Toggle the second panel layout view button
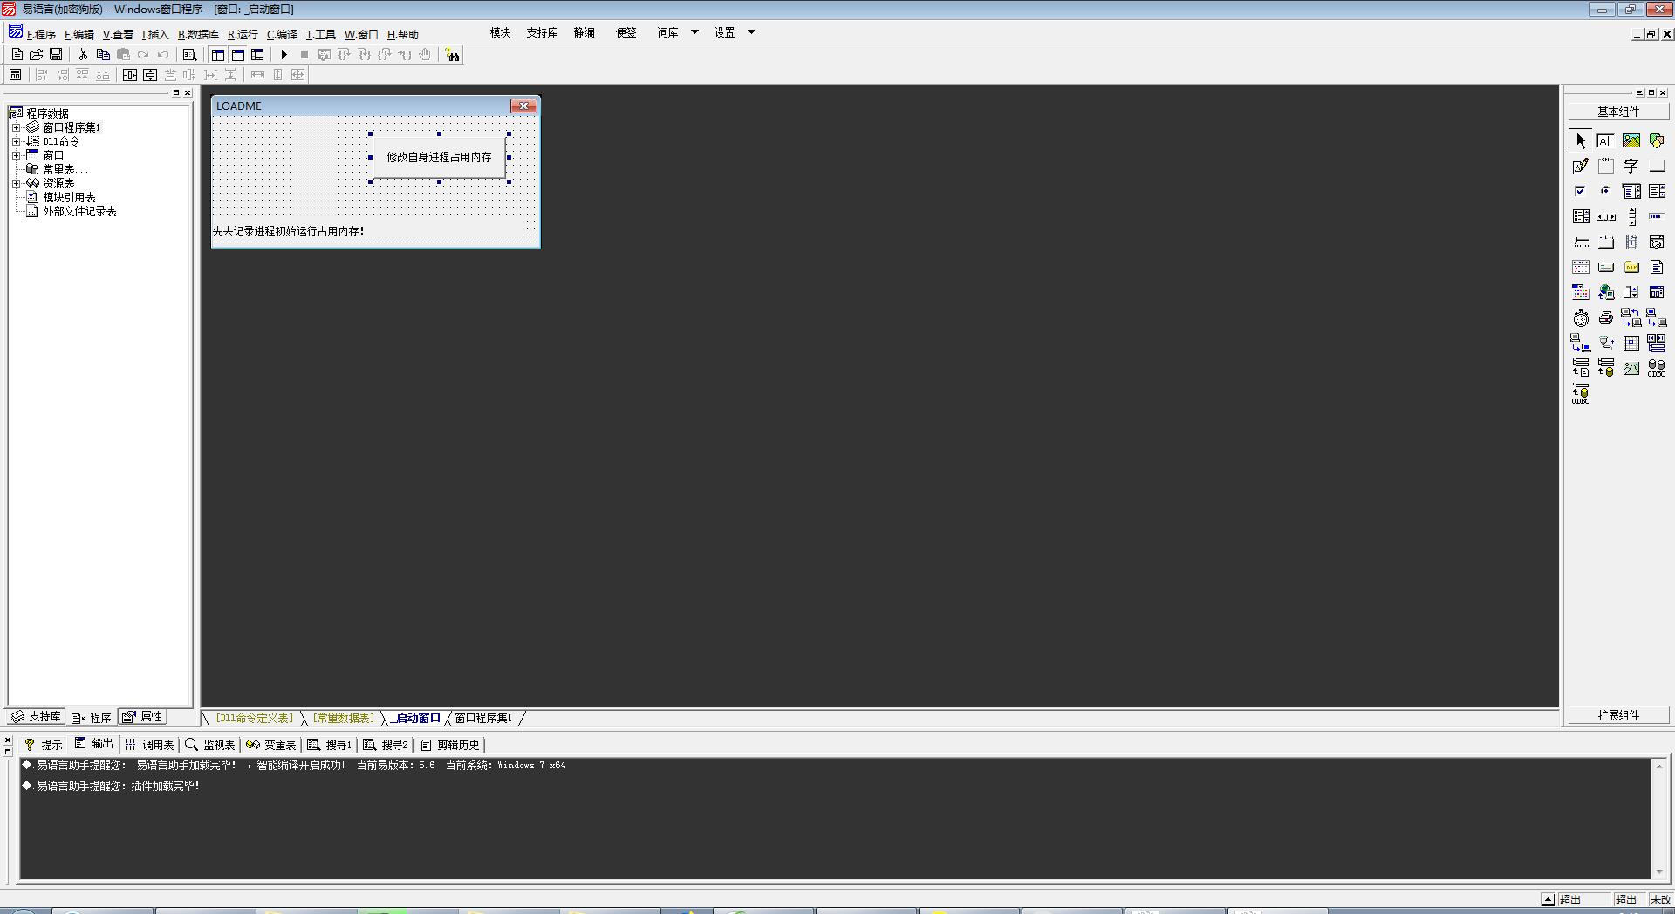This screenshot has width=1675, height=914. (237, 54)
